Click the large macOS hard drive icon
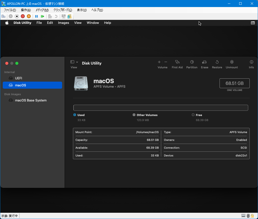This screenshot has height=219, width=258. point(81,83)
